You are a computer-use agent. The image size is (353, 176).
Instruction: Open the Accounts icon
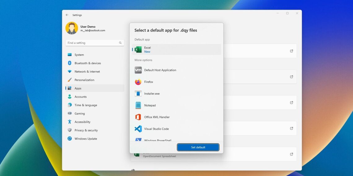pos(70,97)
